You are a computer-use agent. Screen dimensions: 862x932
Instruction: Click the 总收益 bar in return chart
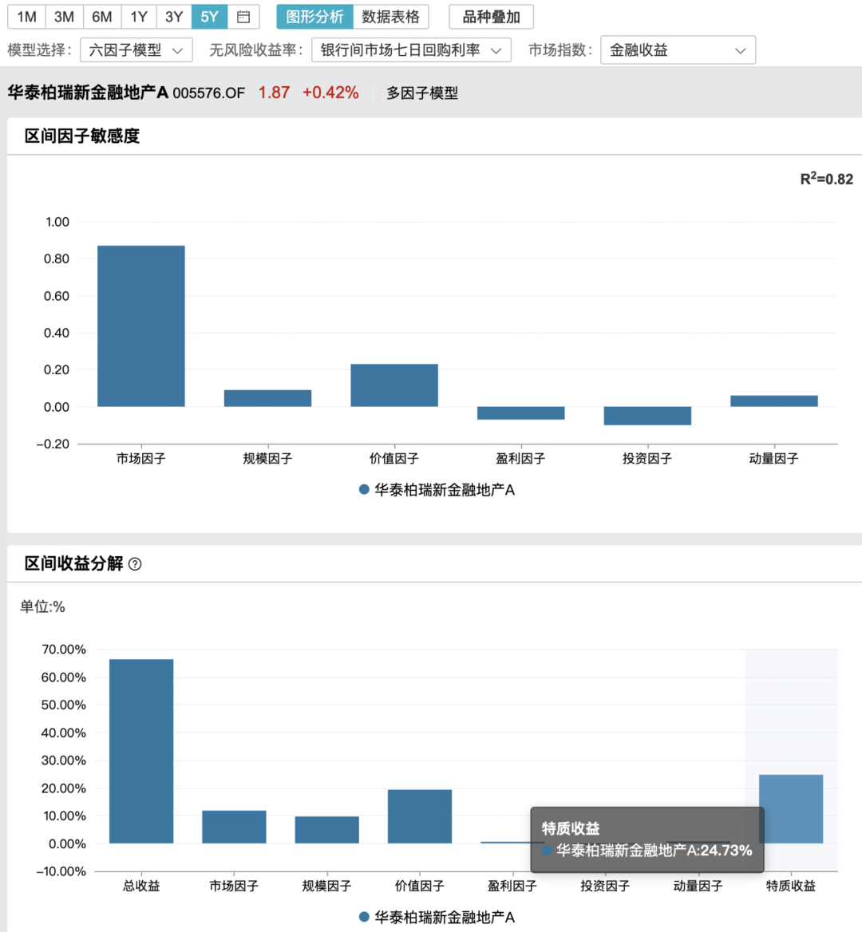pos(141,752)
